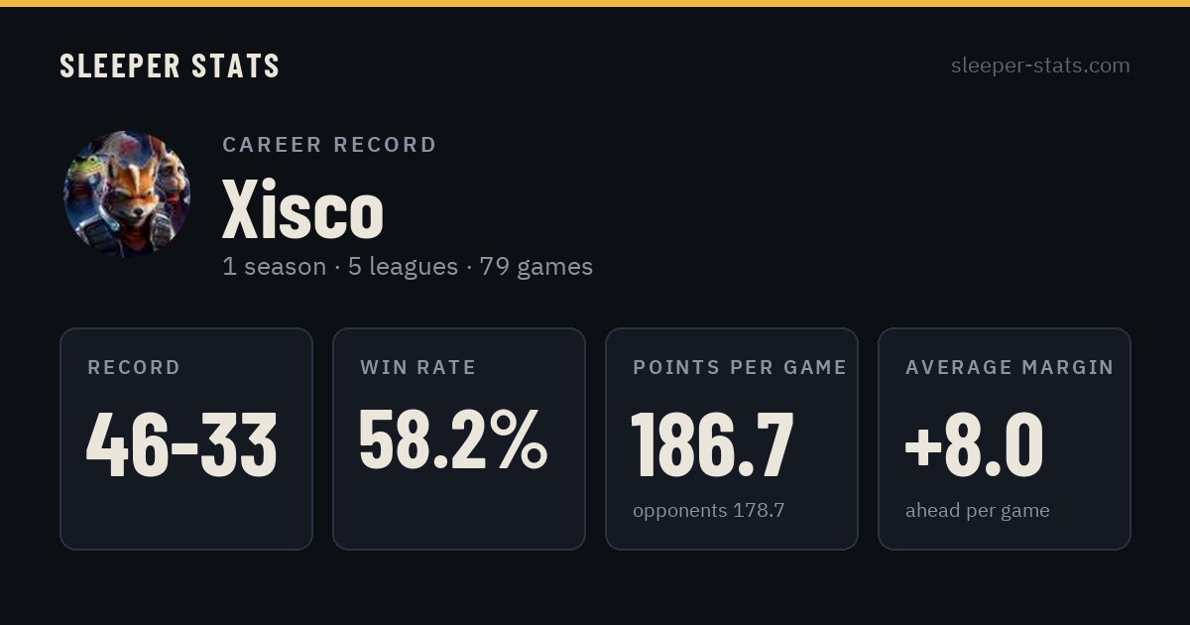Click the CAREER RECORD label
Viewport: 1190px width, 625px height.
329,145
